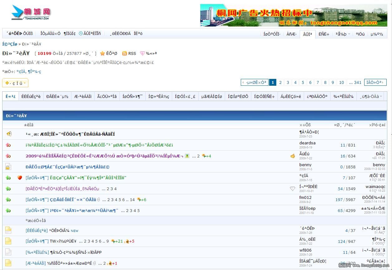Open page 5 of the thread list

tap(302, 83)
